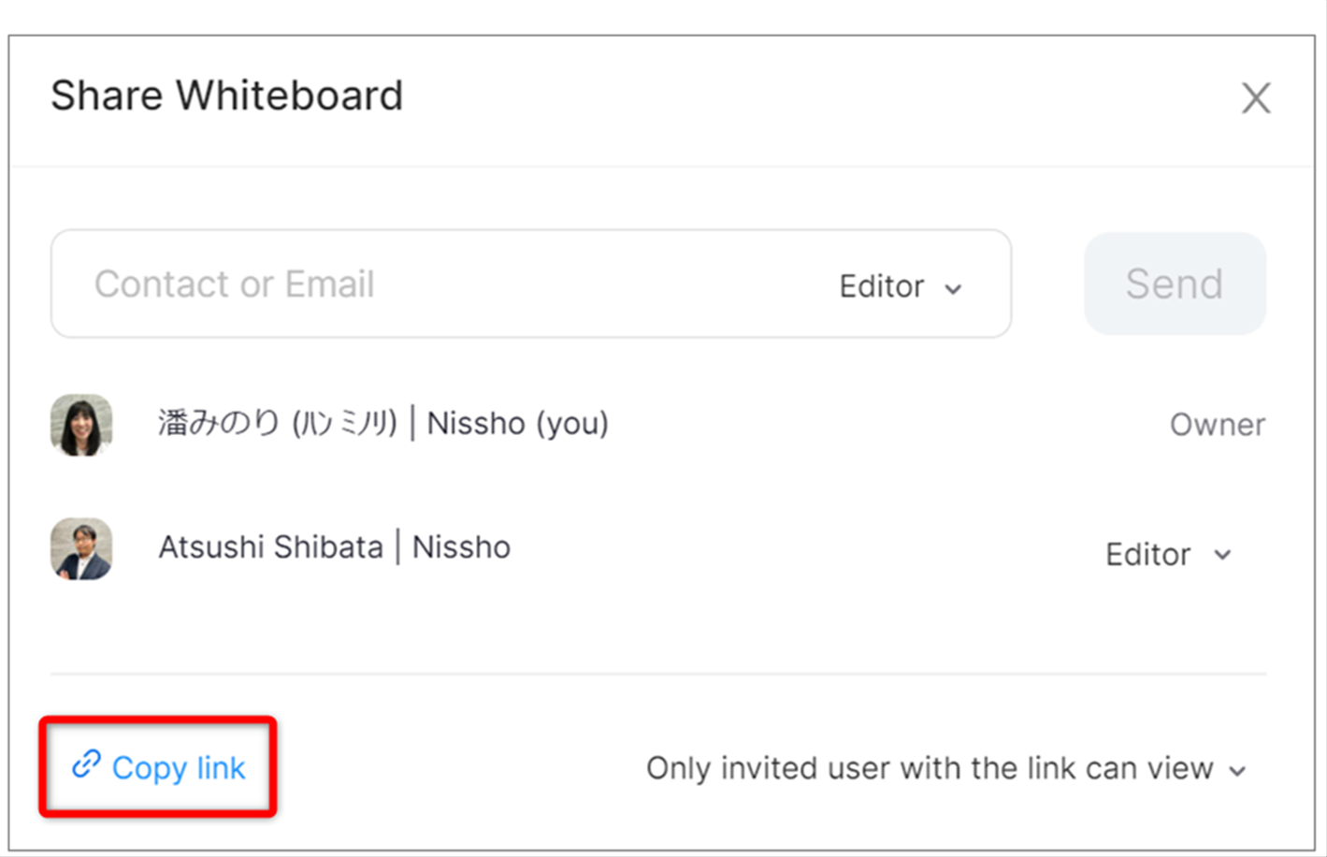Click the chevron arrow beside Atsushi's Editor role
Viewport: 1327px width, 857px height.
[1222, 555]
